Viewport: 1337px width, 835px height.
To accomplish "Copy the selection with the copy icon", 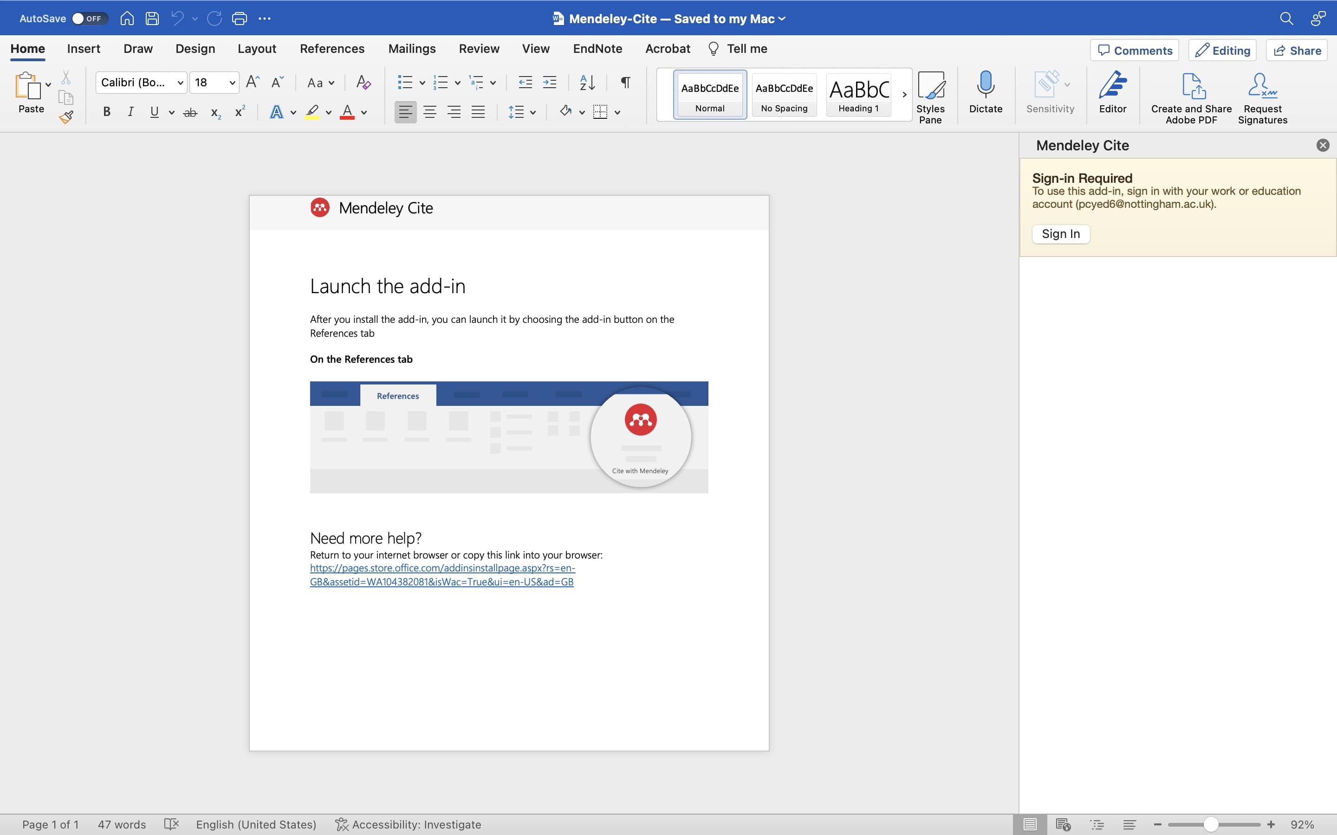I will click(66, 97).
